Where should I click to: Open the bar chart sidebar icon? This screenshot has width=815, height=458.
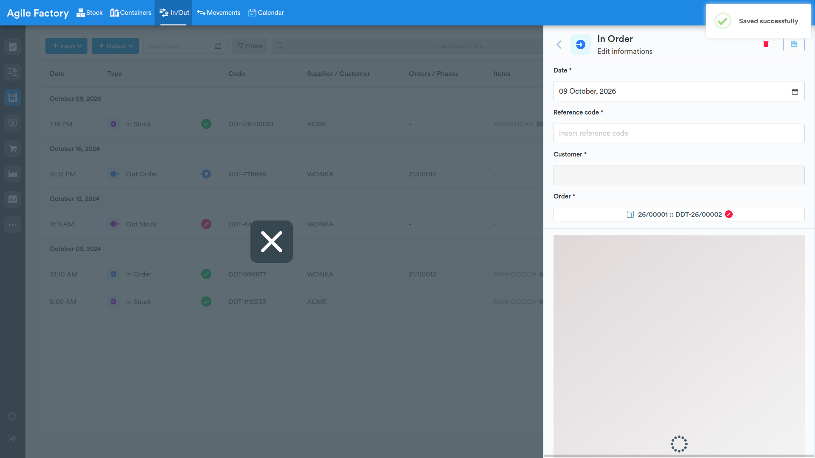[13, 199]
